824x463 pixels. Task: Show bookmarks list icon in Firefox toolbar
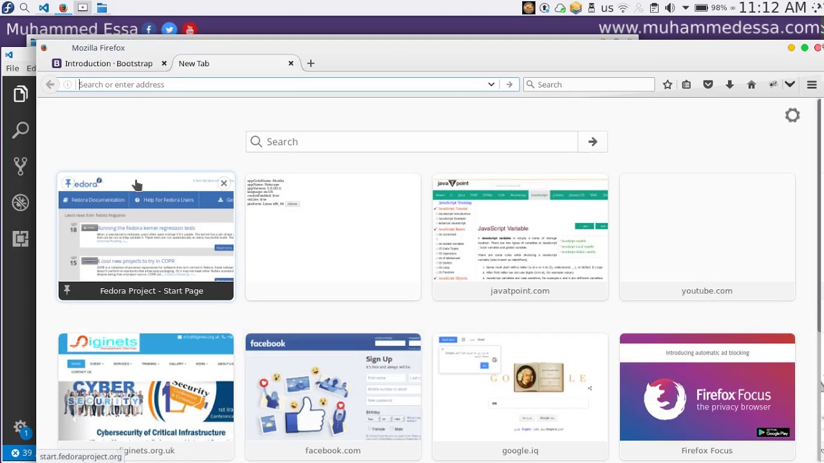tap(686, 84)
